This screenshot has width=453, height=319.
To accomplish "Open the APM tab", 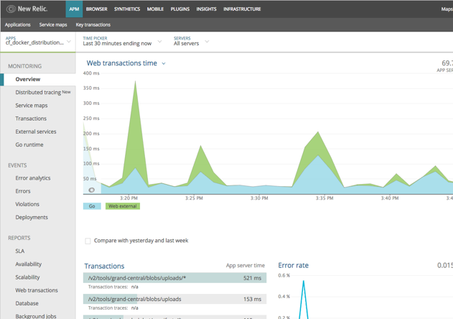I will (74, 9).
